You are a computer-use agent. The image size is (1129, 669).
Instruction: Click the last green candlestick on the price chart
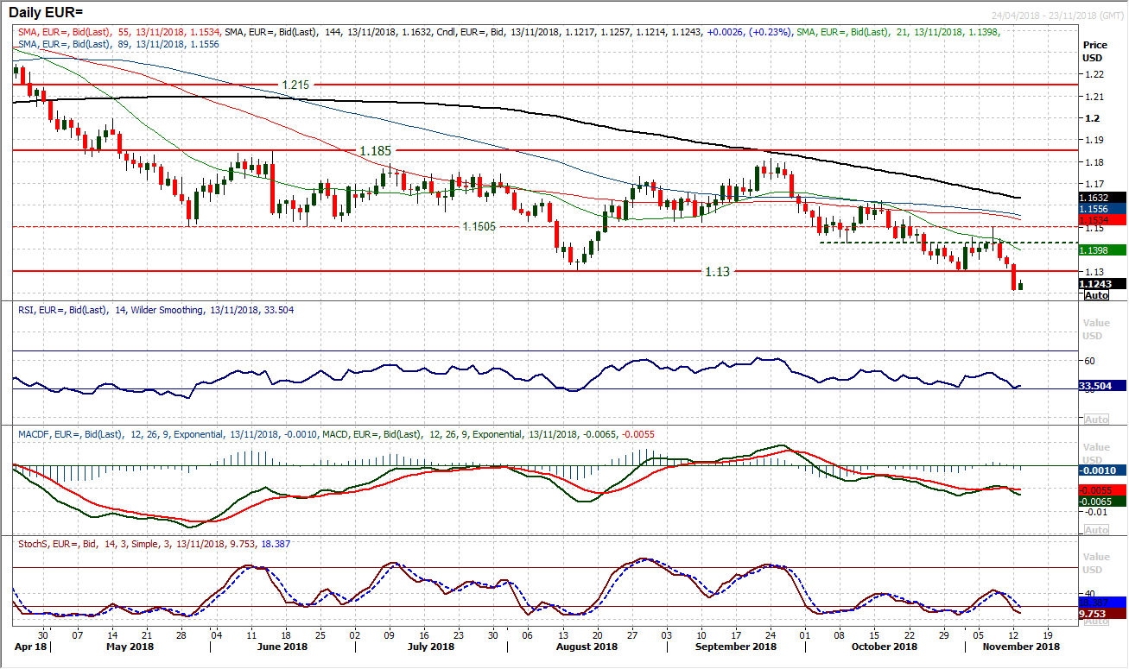click(x=1021, y=285)
